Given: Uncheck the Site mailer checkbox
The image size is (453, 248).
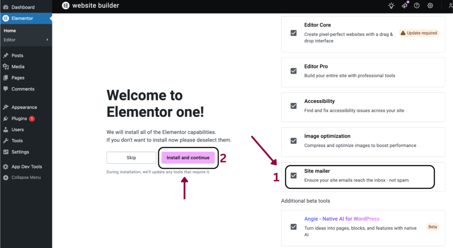Looking at the screenshot, I should pyautogui.click(x=293, y=175).
